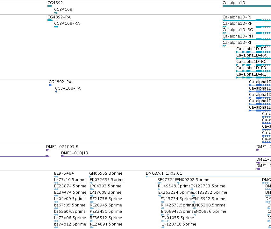Click transcript label Ca-alpha1D-RI

click(x=237, y=43)
